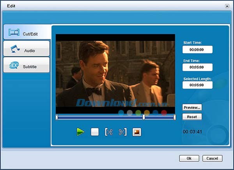Click the music note Audio icon

click(x=15, y=49)
